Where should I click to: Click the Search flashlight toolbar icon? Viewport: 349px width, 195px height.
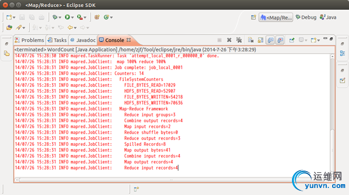point(18,28)
